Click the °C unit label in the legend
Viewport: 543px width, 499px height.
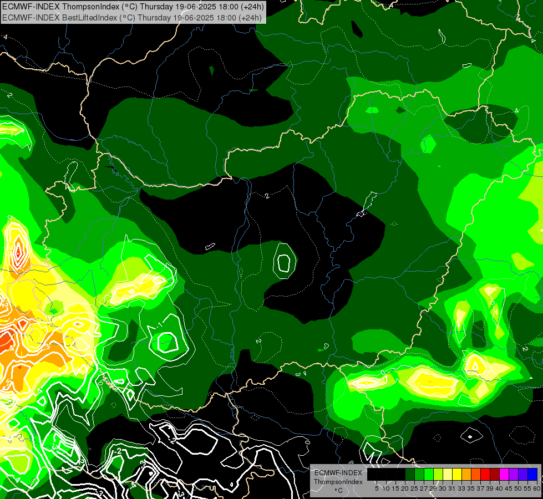338,490
